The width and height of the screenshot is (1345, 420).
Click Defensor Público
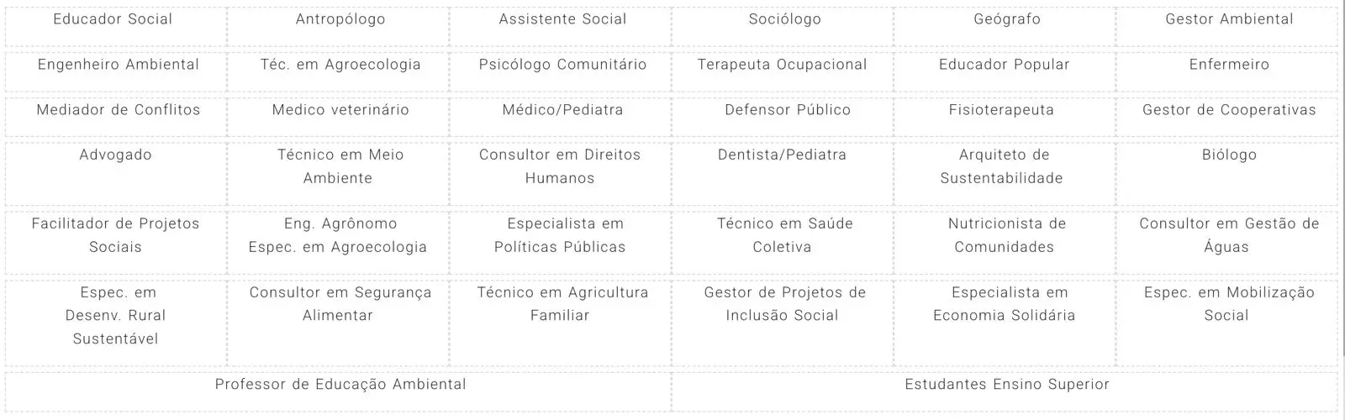click(x=788, y=110)
